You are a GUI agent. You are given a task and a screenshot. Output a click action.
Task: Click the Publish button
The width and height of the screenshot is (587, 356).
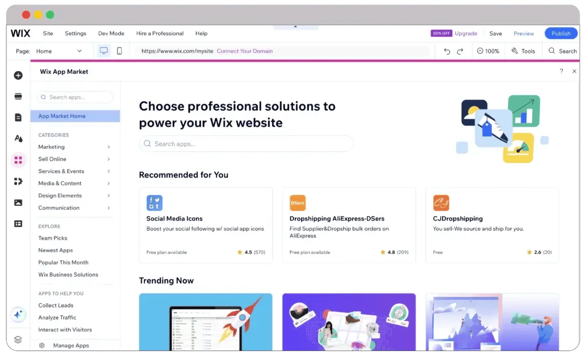(x=561, y=33)
